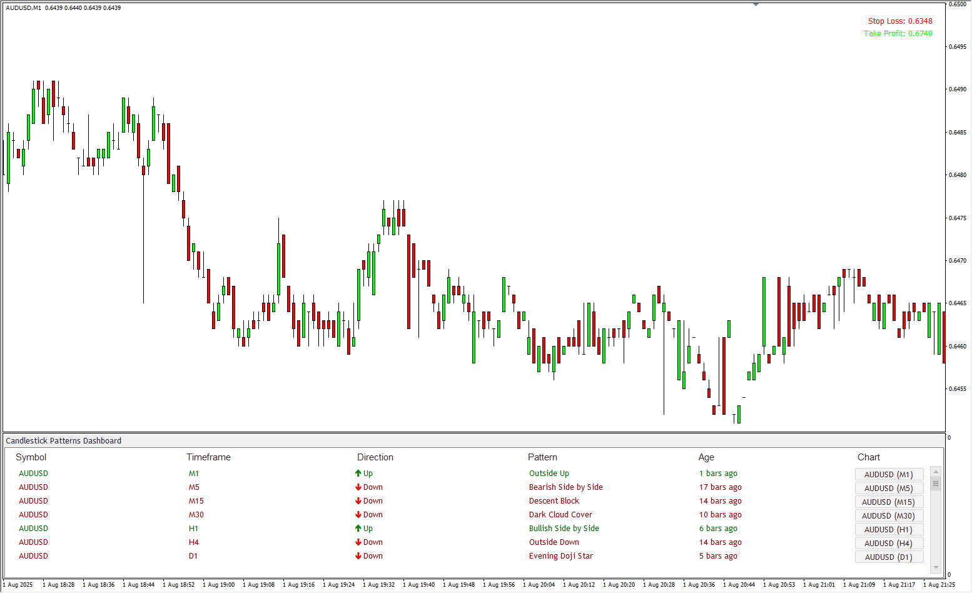972x593 pixels.
Task: Click the D1 timeframe cell
Action: click(193, 556)
